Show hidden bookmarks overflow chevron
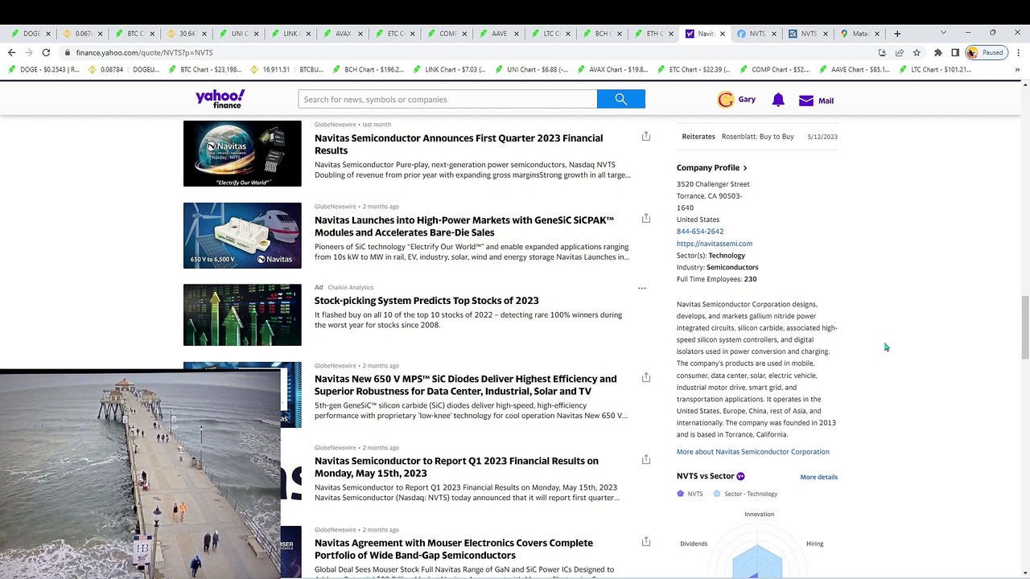 (x=1017, y=69)
